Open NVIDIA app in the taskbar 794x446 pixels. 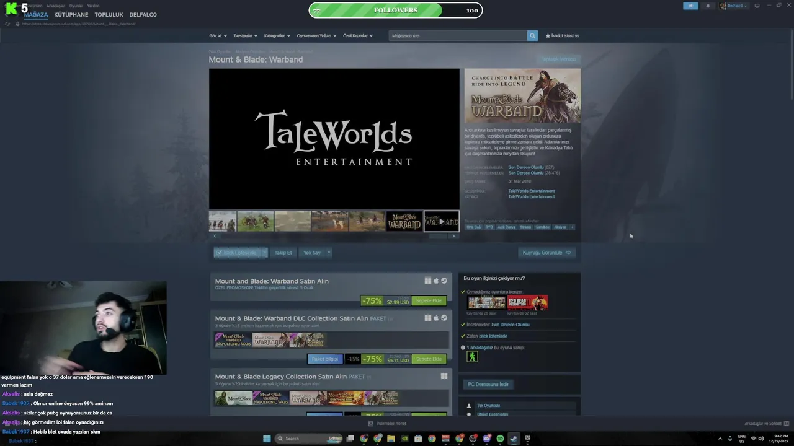[x=404, y=439]
